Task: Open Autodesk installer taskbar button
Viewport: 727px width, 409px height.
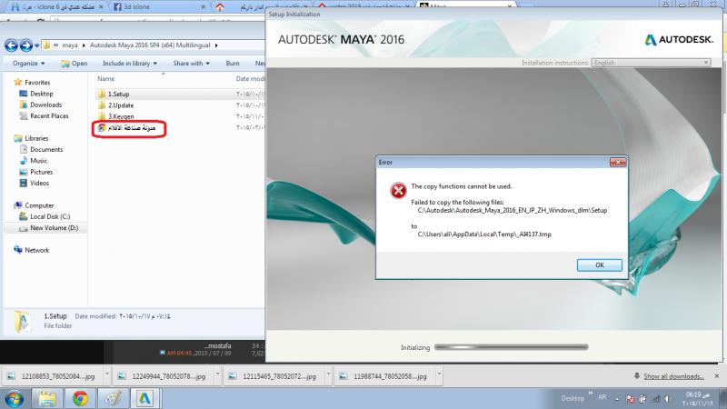Action: (x=145, y=399)
